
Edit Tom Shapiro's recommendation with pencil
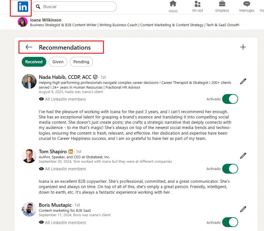(243, 156)
